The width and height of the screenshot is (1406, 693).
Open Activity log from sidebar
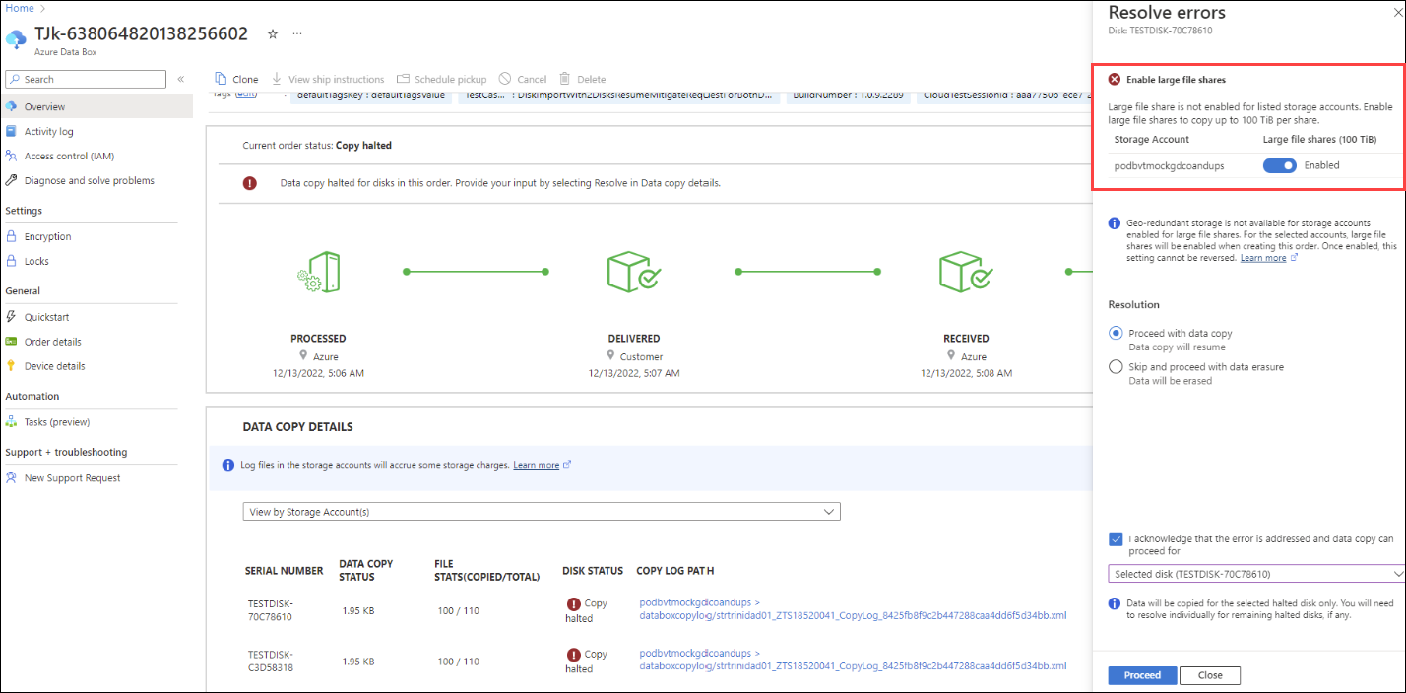[48, 131]
